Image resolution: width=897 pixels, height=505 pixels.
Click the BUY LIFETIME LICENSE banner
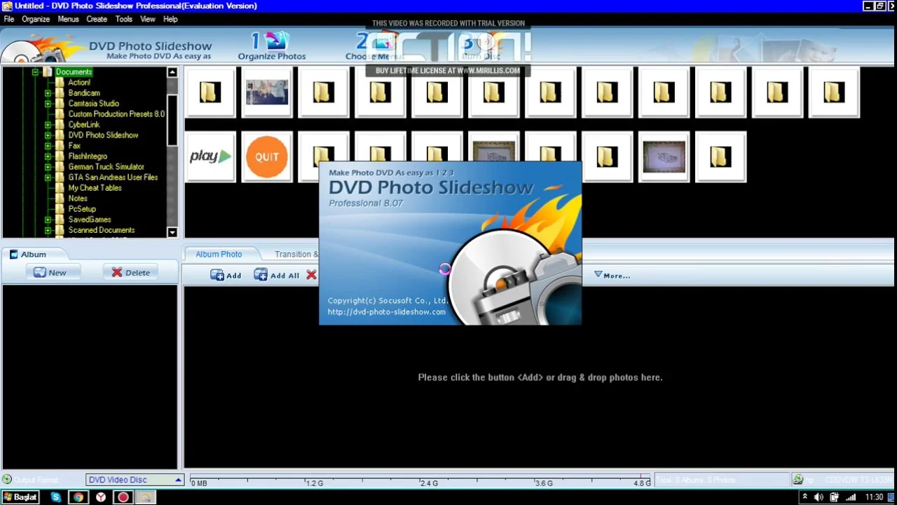[x=448, y=70]
